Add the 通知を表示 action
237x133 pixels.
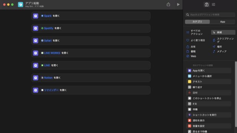tap(208, 120)
